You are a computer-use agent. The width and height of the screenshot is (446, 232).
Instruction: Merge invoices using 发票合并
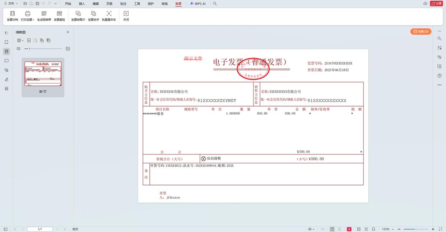(x=93, y=16)
